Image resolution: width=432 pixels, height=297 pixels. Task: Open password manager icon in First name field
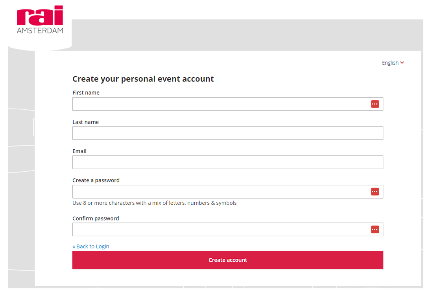coord(375,104)
